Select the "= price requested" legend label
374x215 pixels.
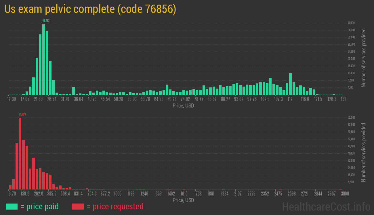[x=115, y=206]
